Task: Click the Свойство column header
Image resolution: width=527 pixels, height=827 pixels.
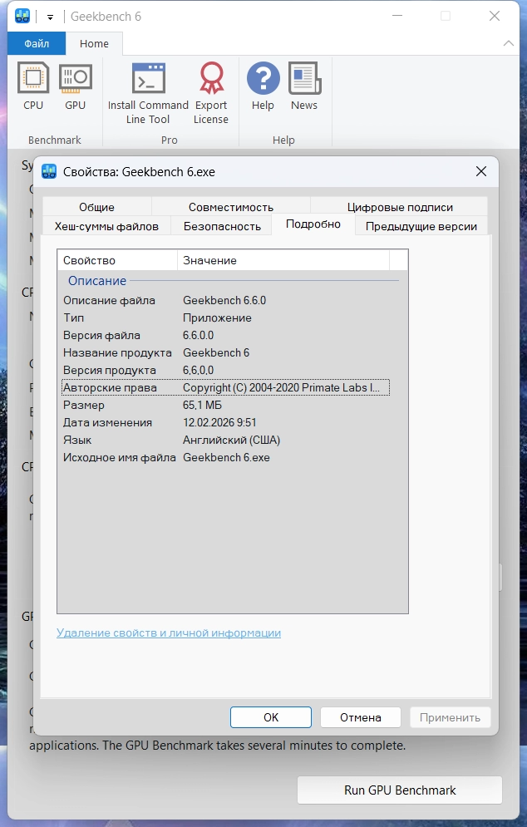Action: 117,260
